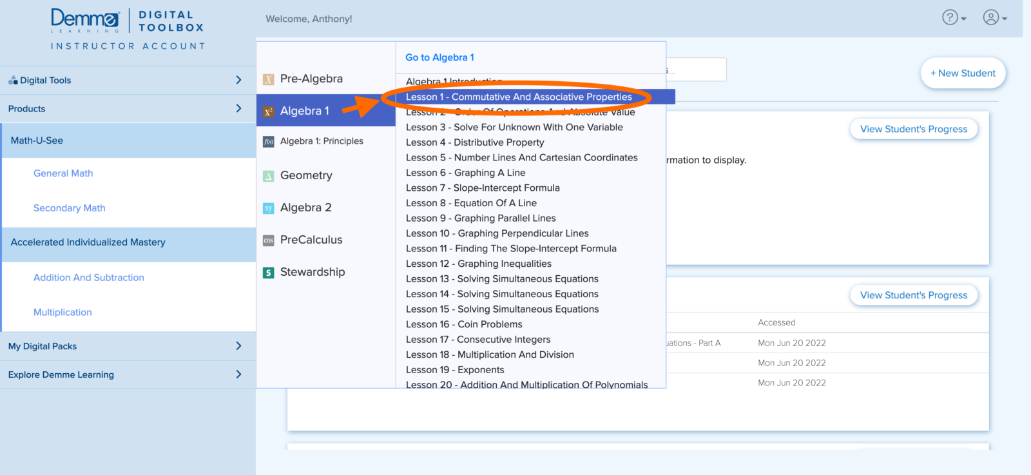Select Secondary Math in the sidebar
Viewport: 1031px width, 475px height.
point(69,208)
